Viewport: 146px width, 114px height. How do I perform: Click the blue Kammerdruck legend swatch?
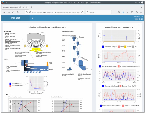pos(10,83)
